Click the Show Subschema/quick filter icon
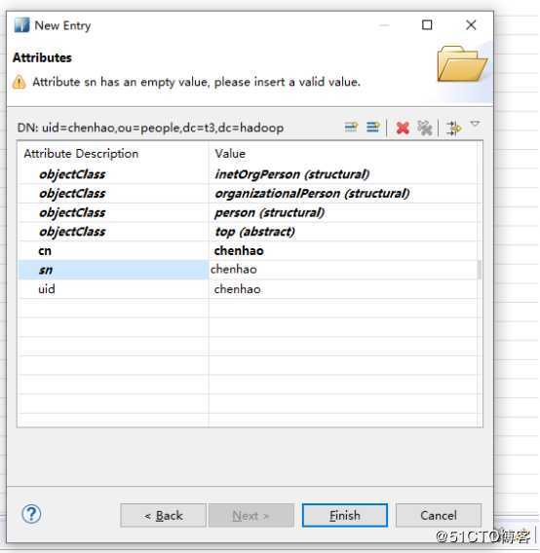 click(x=454, y=128)
